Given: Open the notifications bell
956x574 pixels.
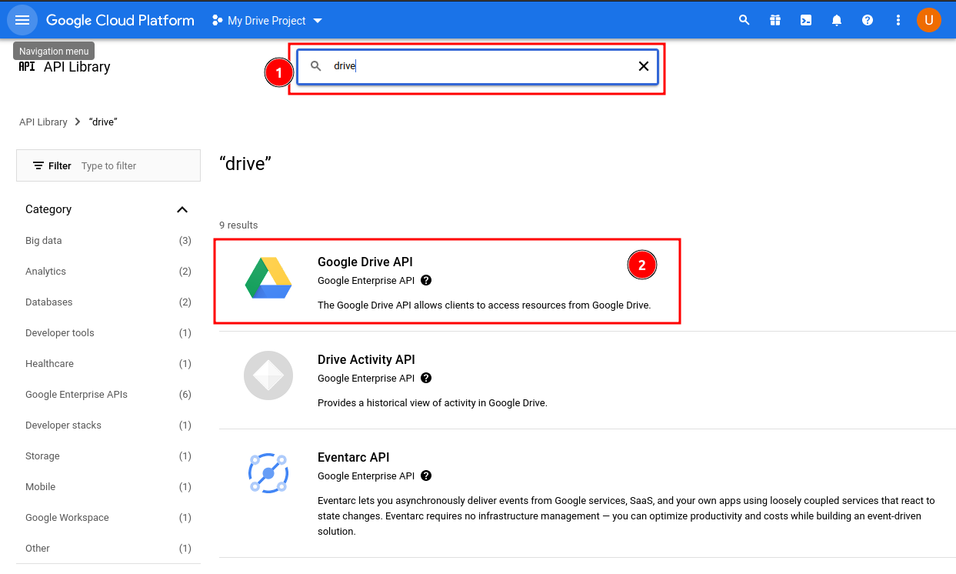Looking at the screenshot, I should 837,20.
